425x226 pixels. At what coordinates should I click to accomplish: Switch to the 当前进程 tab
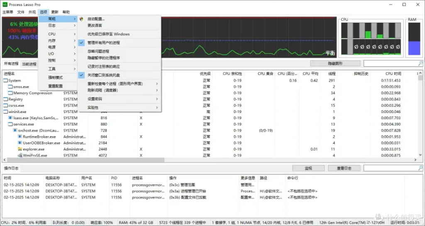[x=29, y=64]
